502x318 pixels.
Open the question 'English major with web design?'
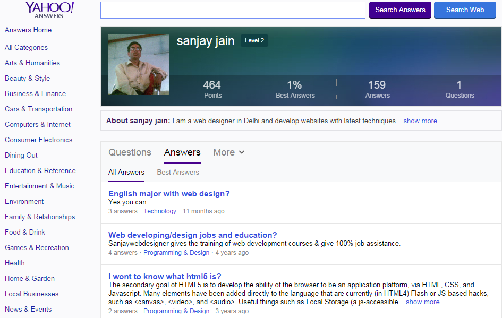(x=169, y=194)
